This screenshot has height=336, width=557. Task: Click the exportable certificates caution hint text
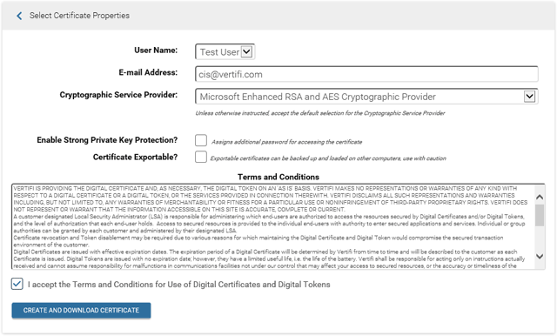point(328,158)
